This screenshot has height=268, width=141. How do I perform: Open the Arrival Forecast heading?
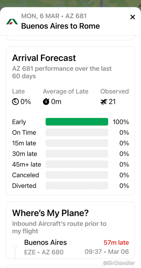point(44,58)
